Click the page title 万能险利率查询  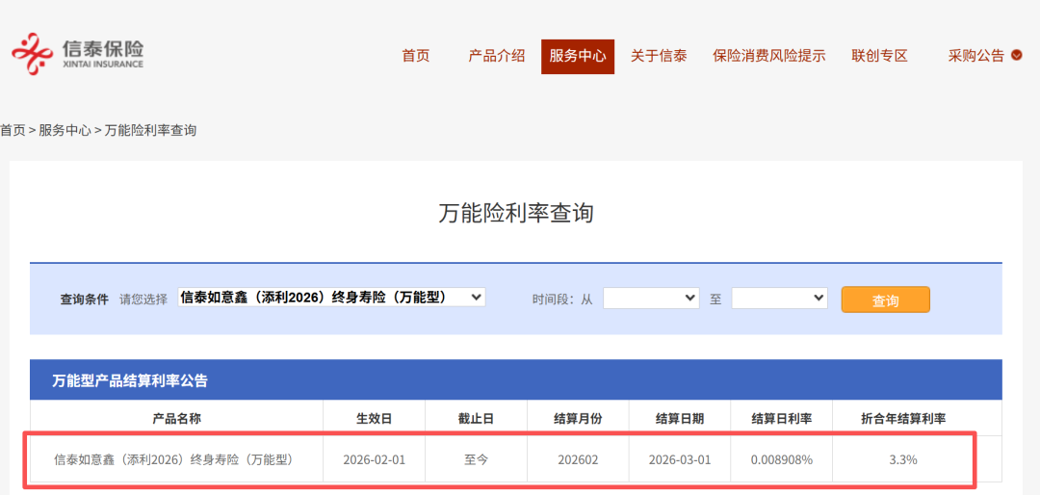(x=516, y=214)
